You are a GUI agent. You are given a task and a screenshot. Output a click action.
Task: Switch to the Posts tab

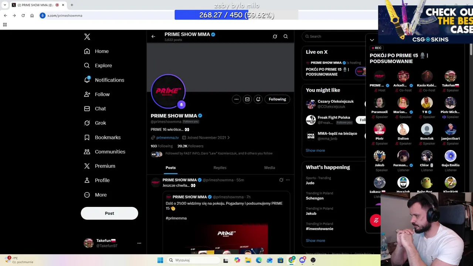(171, 168)
